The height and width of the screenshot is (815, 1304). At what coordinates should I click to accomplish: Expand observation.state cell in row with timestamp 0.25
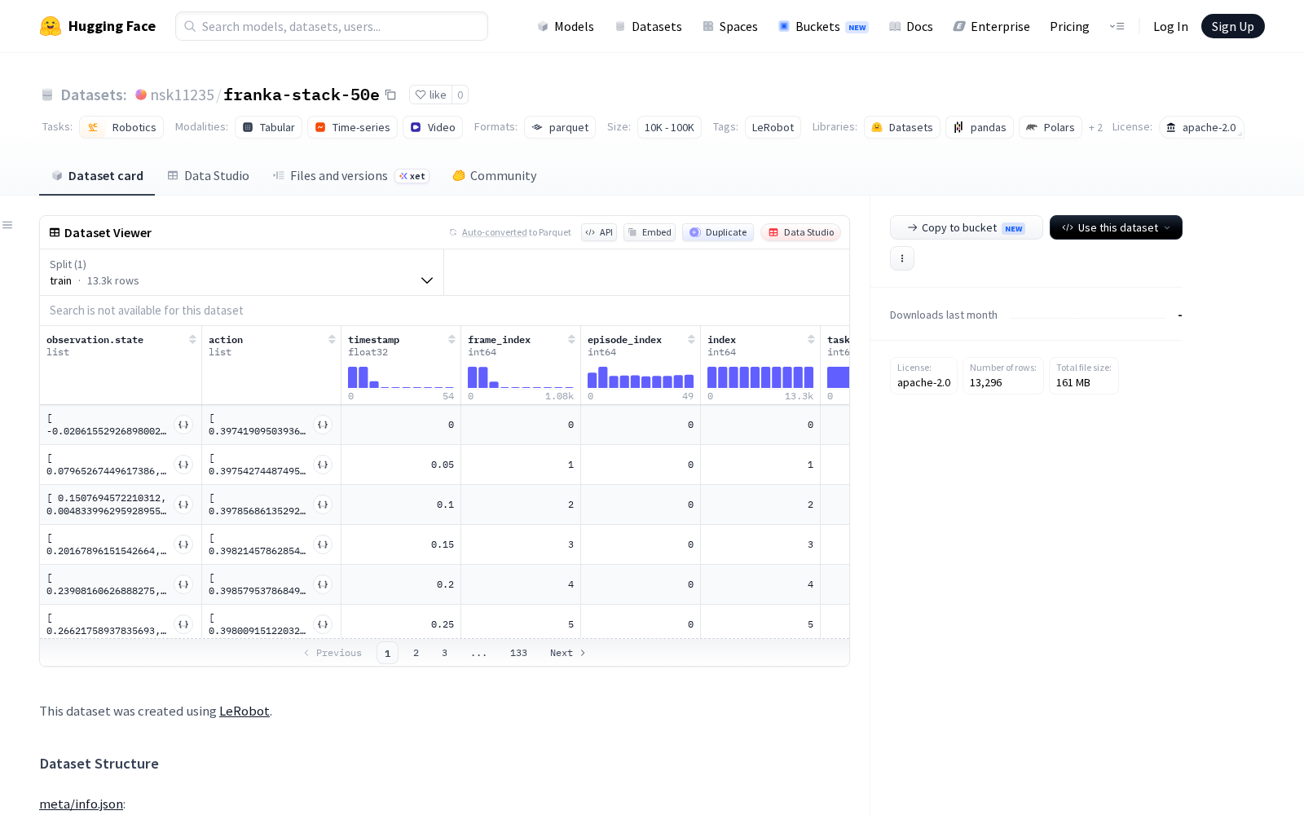(183, 624)
